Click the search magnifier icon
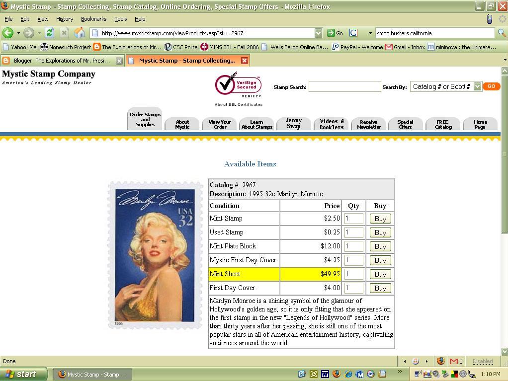Viewport: 508px width, 381px height. point(502,33)
